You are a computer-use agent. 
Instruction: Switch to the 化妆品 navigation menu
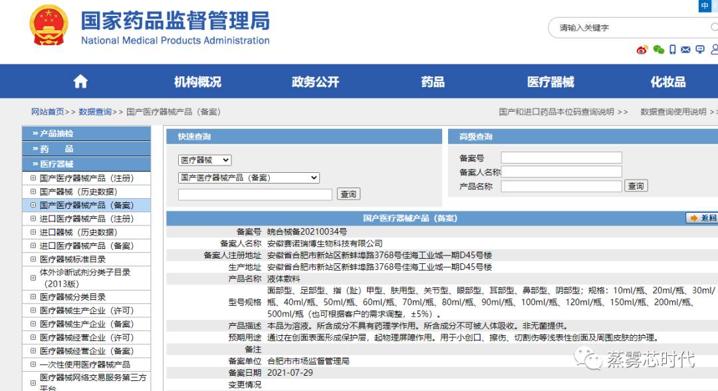pos(667,80)
